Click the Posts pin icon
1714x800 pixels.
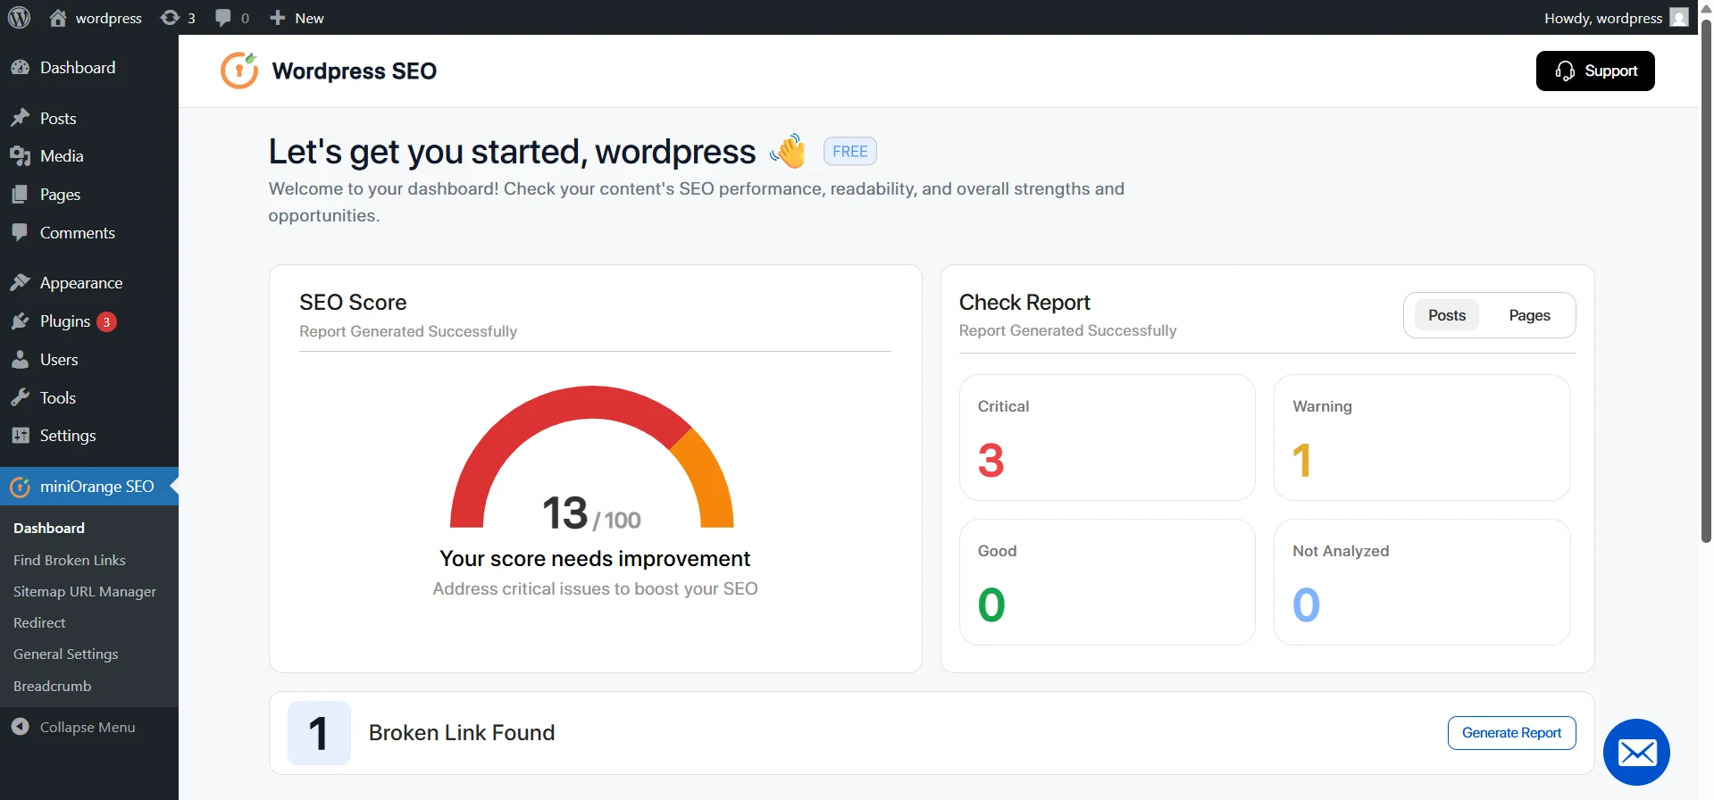(x=20, y=118)
